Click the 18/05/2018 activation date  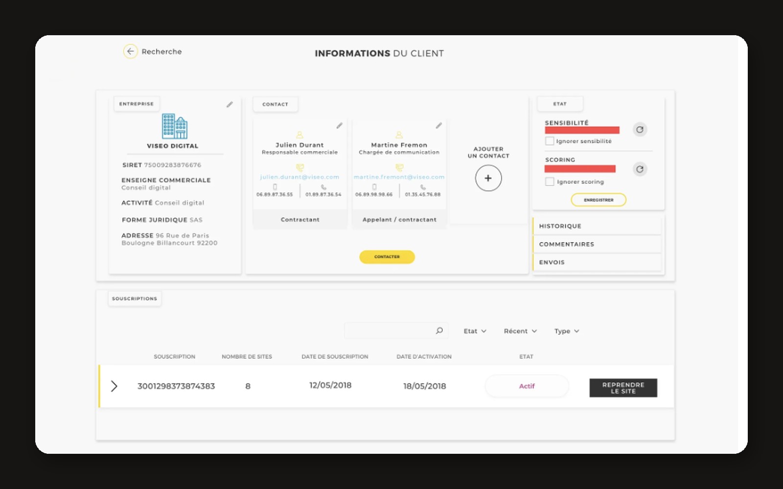[424, 386]
